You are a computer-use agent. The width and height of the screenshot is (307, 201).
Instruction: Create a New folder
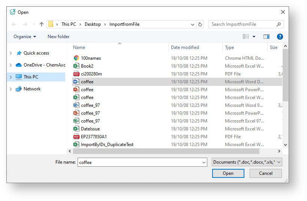[58, 37]
